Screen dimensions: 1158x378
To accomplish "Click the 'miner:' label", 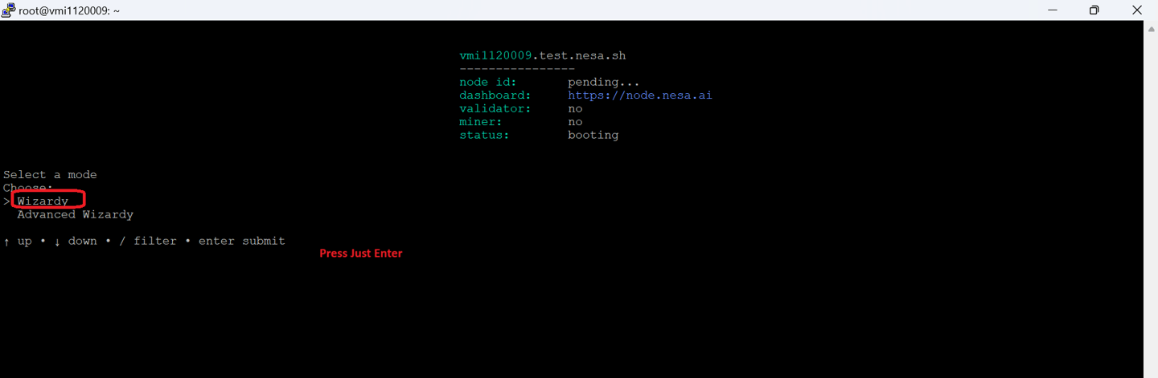I will 481,122.
